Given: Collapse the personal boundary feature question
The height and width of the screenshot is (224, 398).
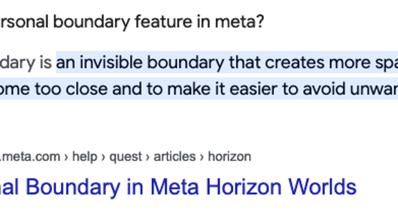Looking at the screenshot, I should (x=132, y=22).
